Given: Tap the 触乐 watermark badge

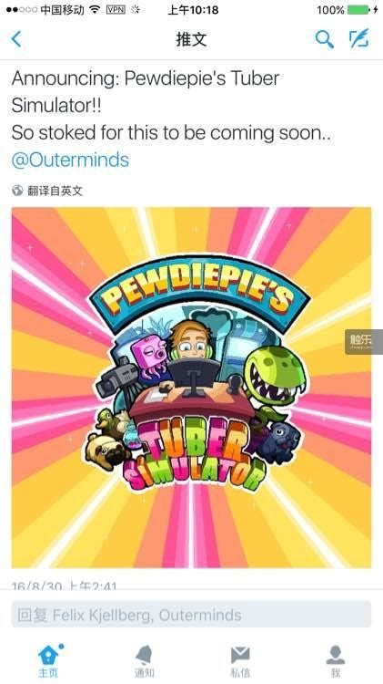Looking at the screenshot, I should pyautogui.click(x=364, y=342).
